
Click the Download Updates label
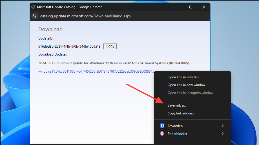pyautogui.click(x=52, y=54)
